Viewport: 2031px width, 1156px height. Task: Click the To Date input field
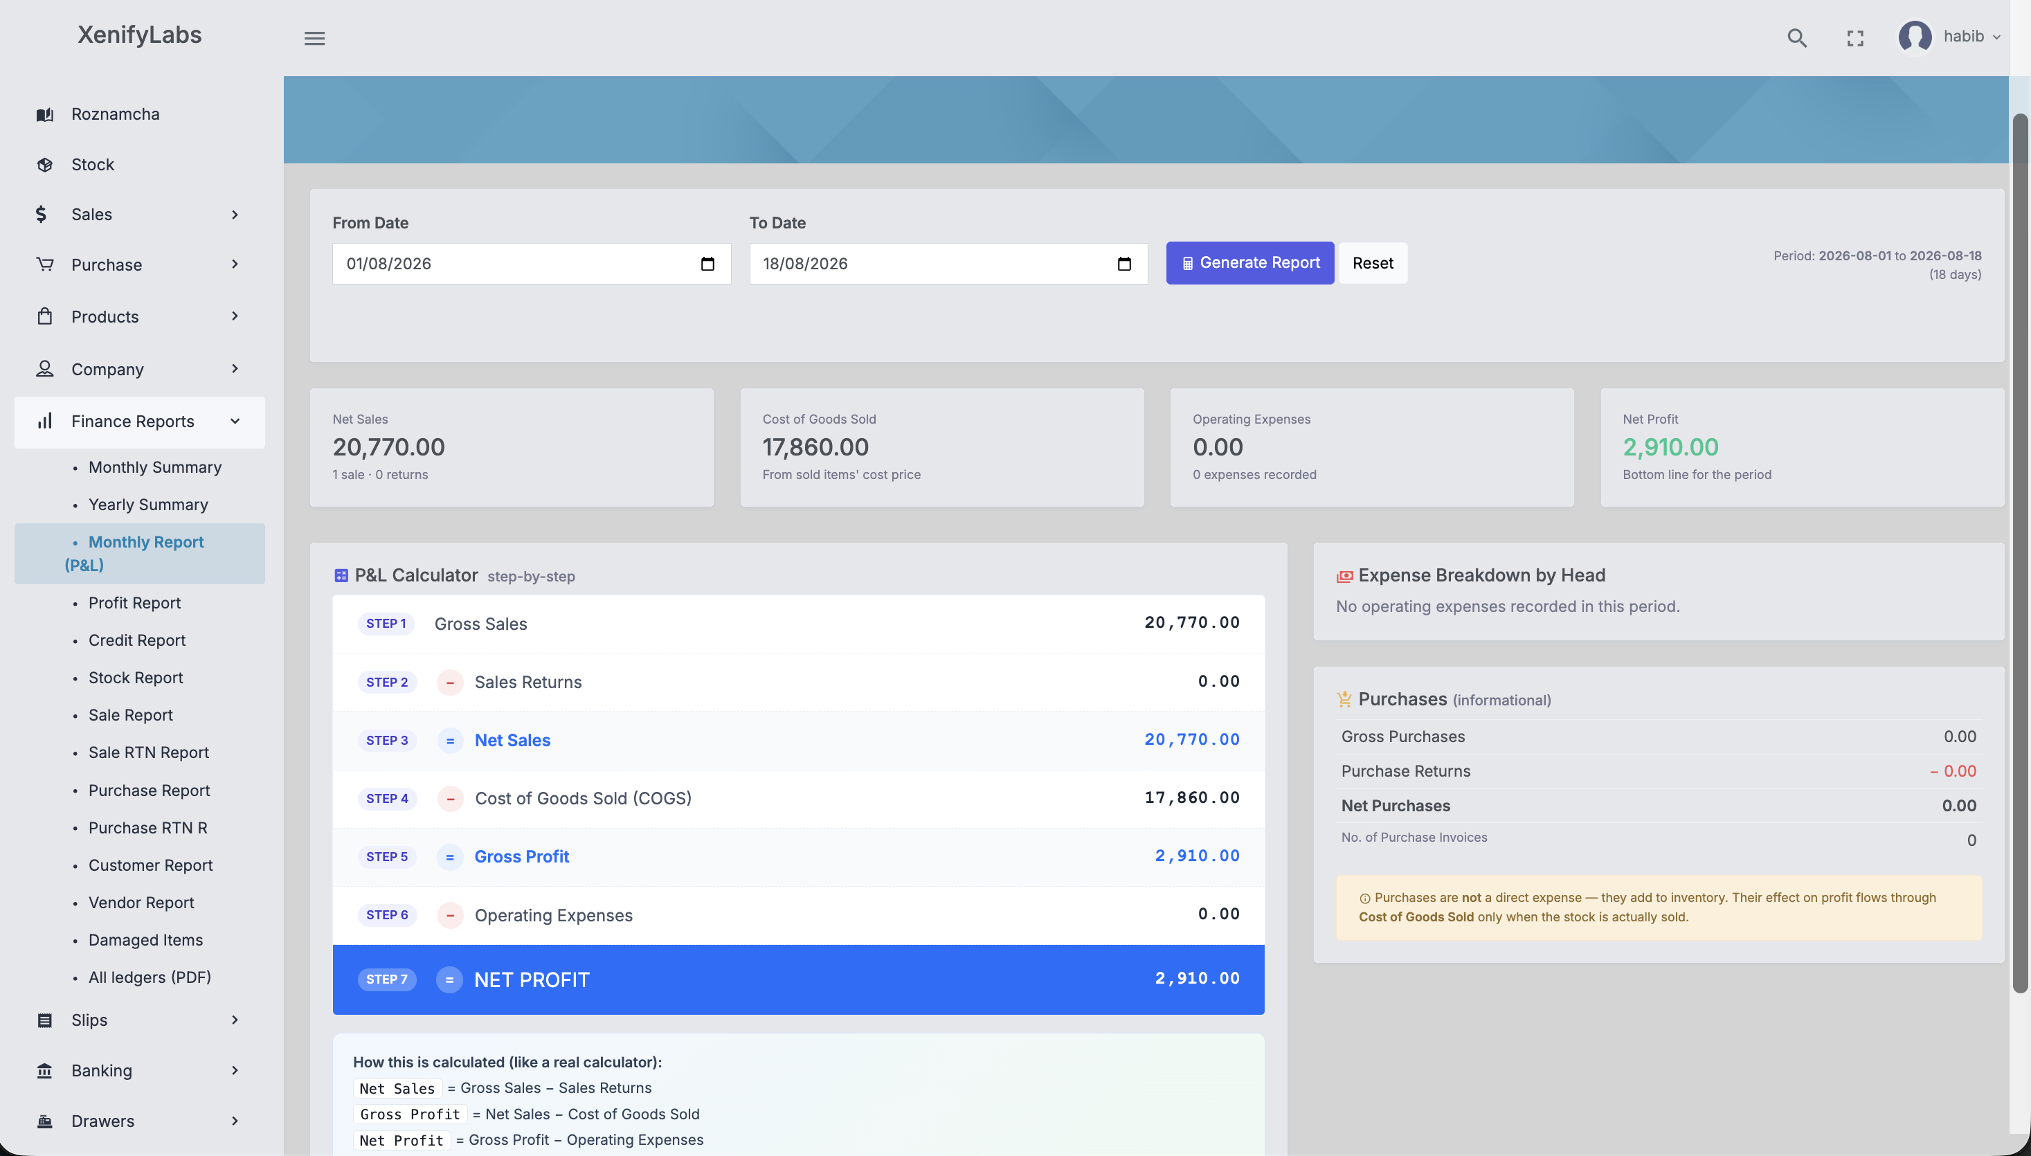pyautogui.click(x=948, y=264)
